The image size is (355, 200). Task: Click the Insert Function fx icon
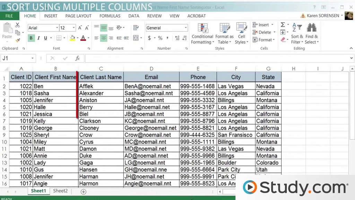pos(78,58)
